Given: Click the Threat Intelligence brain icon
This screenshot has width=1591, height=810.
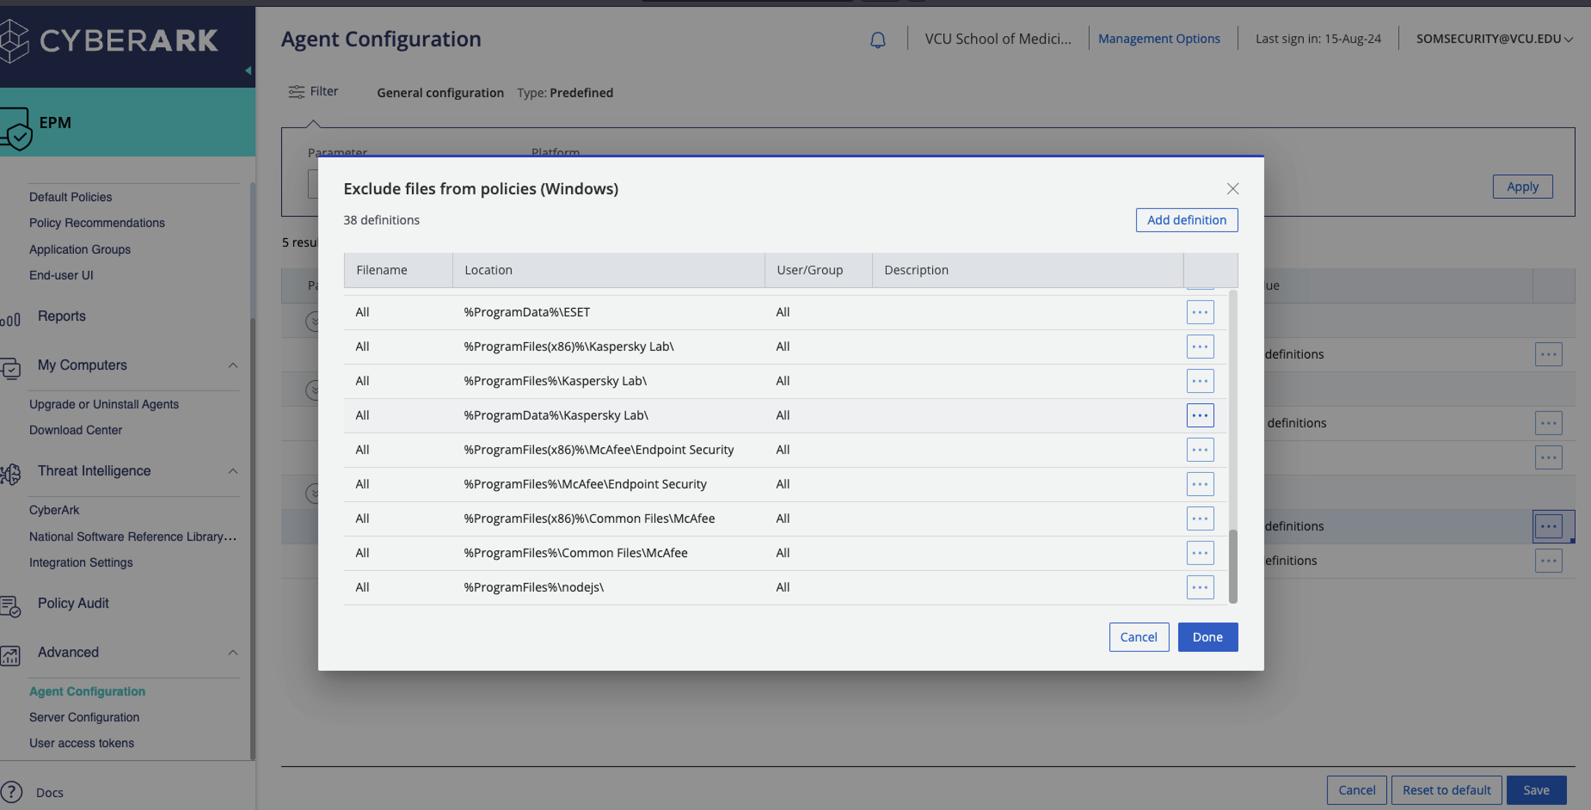Looking at the screenshot, I should tap(10, 474).
